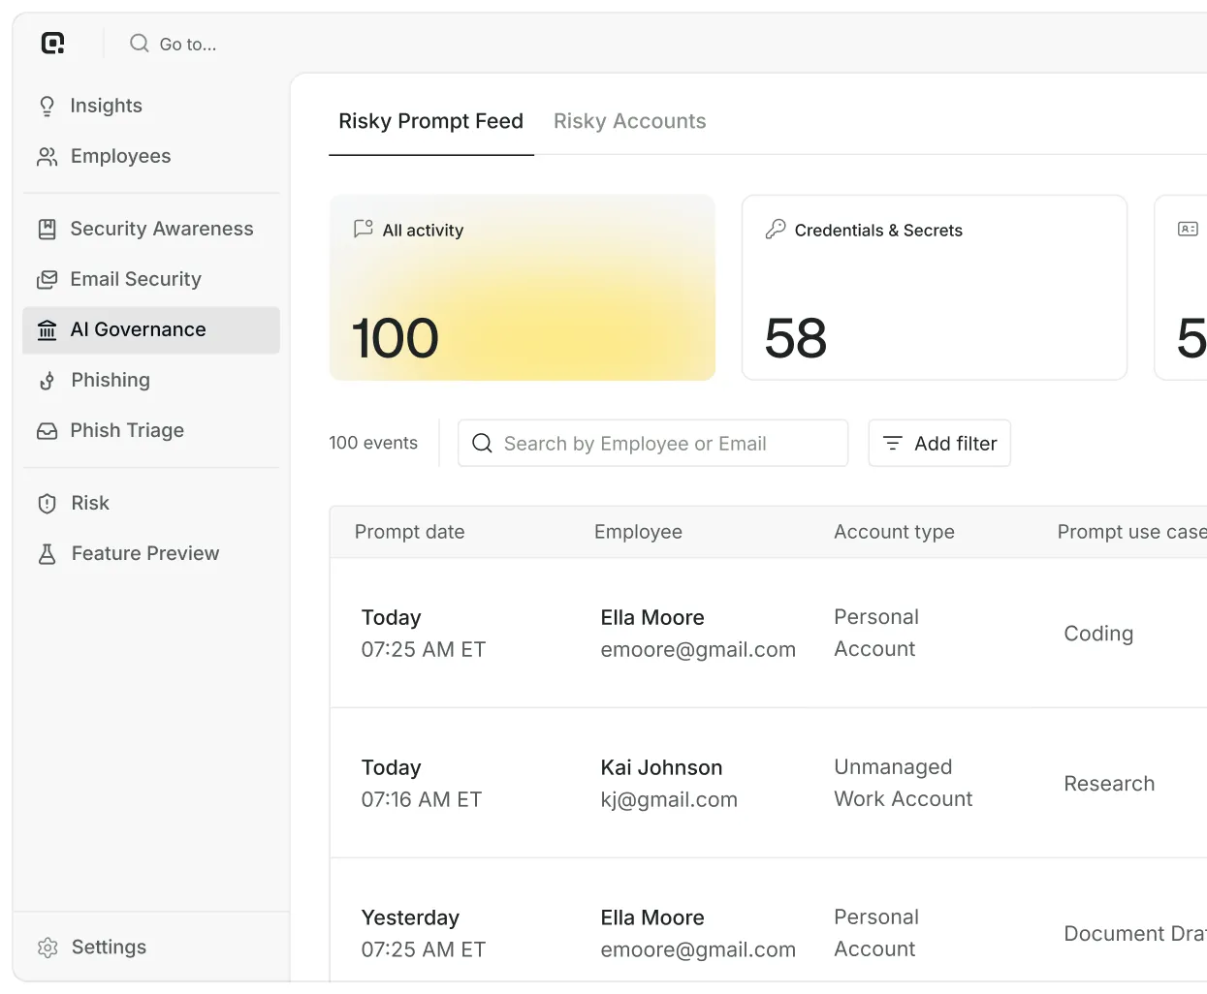The width and height of the screenshot is (1207, 994).
Task: Click the 100 events count label
Action: coord(373,443)
